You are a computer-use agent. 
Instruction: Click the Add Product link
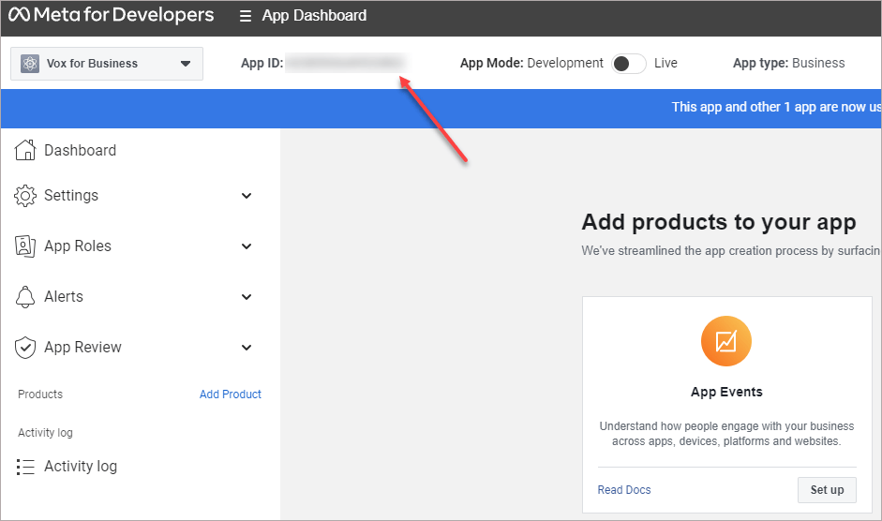[x=230, y=394]
